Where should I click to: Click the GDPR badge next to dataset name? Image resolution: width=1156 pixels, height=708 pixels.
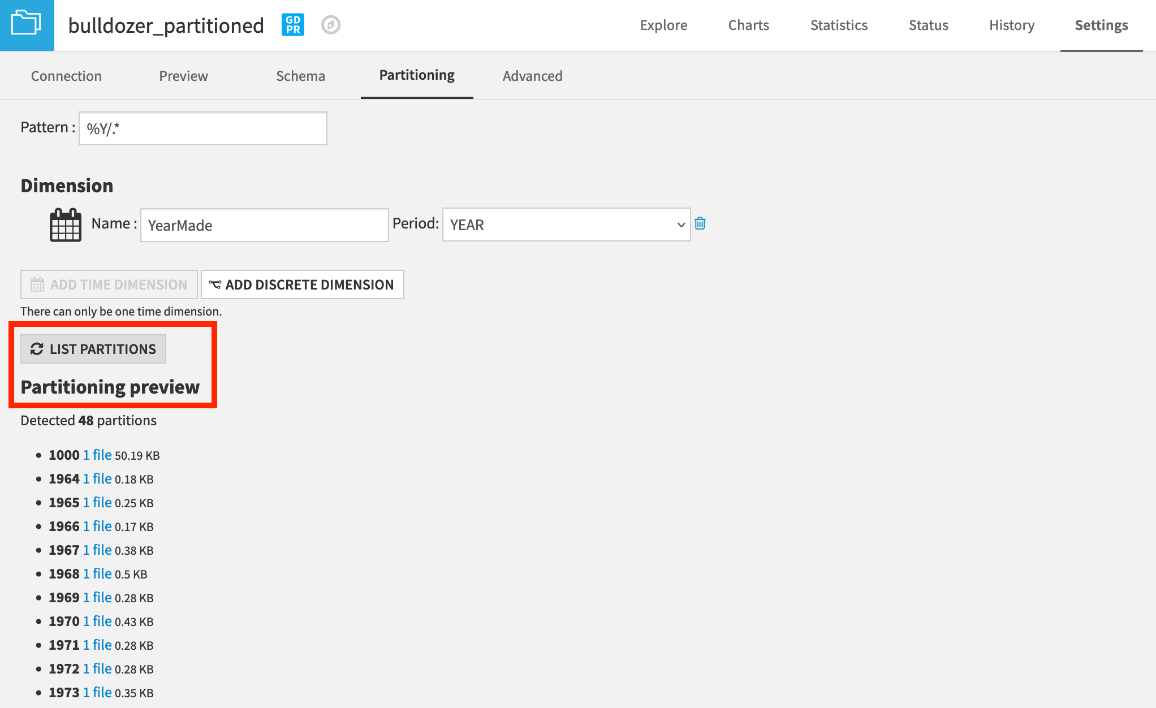pyautogui.click(x=292, y=24)
